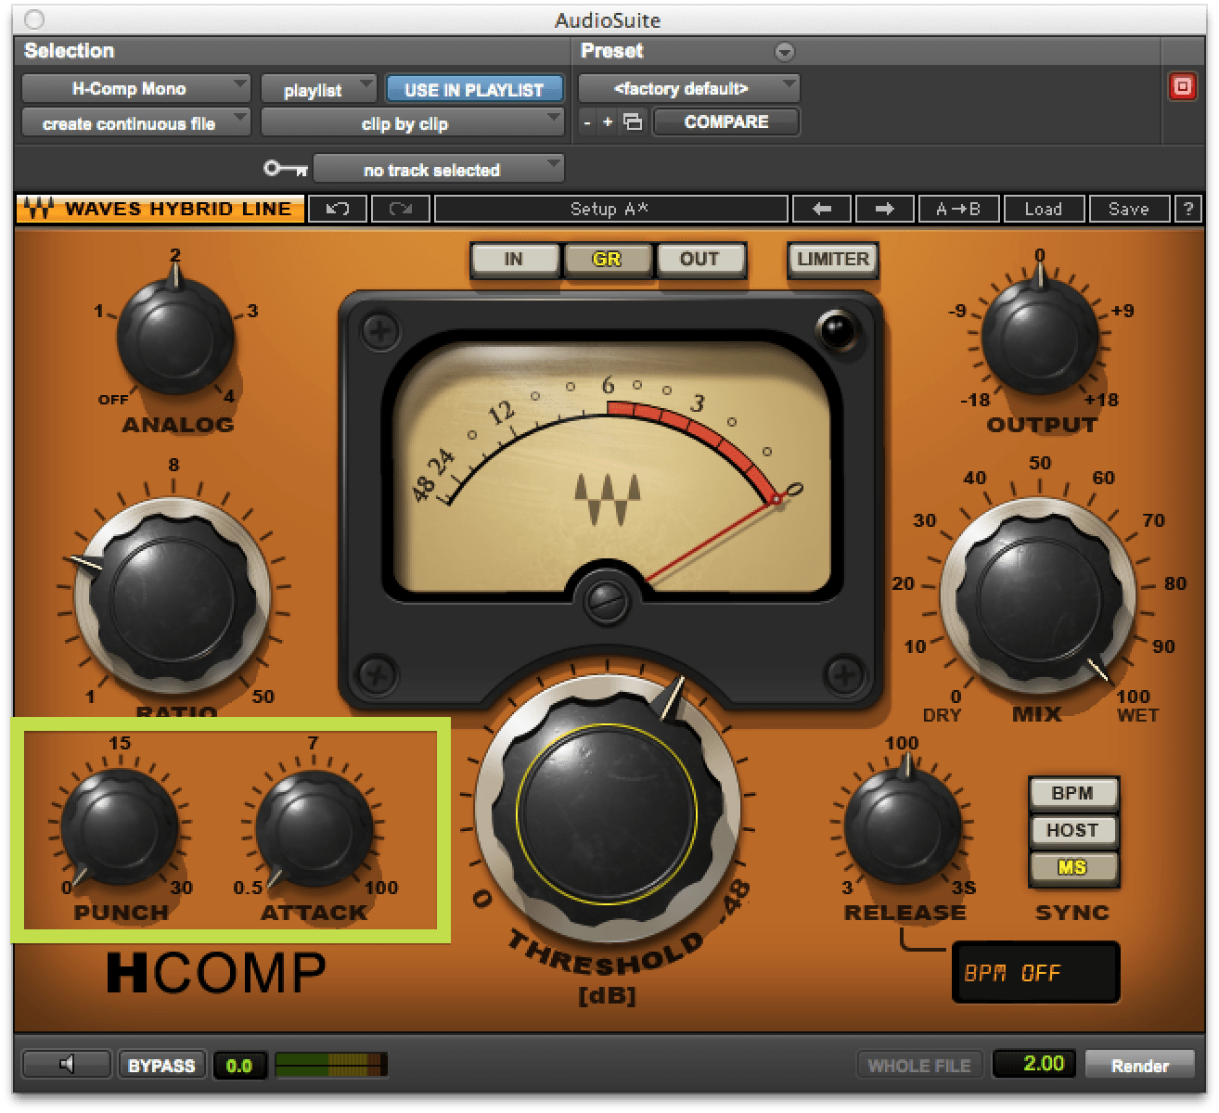Click the COMPARE button
The height and width of the screenshot is (1113, 1219).
(726, 122)
